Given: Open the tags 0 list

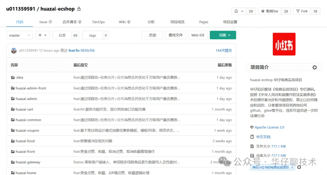Looking at the screenshot, I should pyautogui.click(x=95, y=35).
